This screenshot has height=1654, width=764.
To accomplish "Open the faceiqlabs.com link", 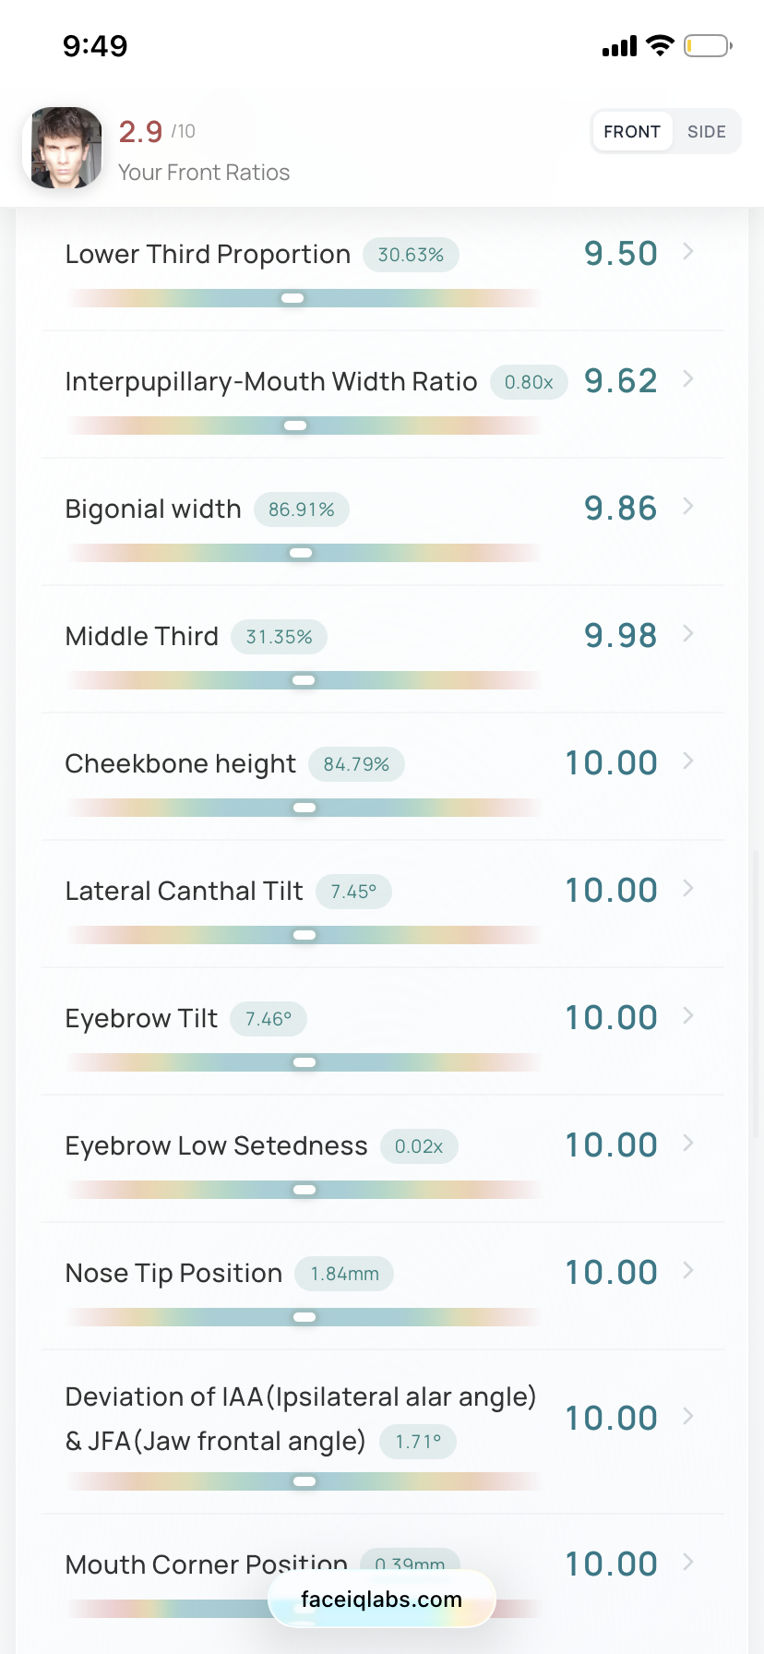I will (x=382, y=1600).
